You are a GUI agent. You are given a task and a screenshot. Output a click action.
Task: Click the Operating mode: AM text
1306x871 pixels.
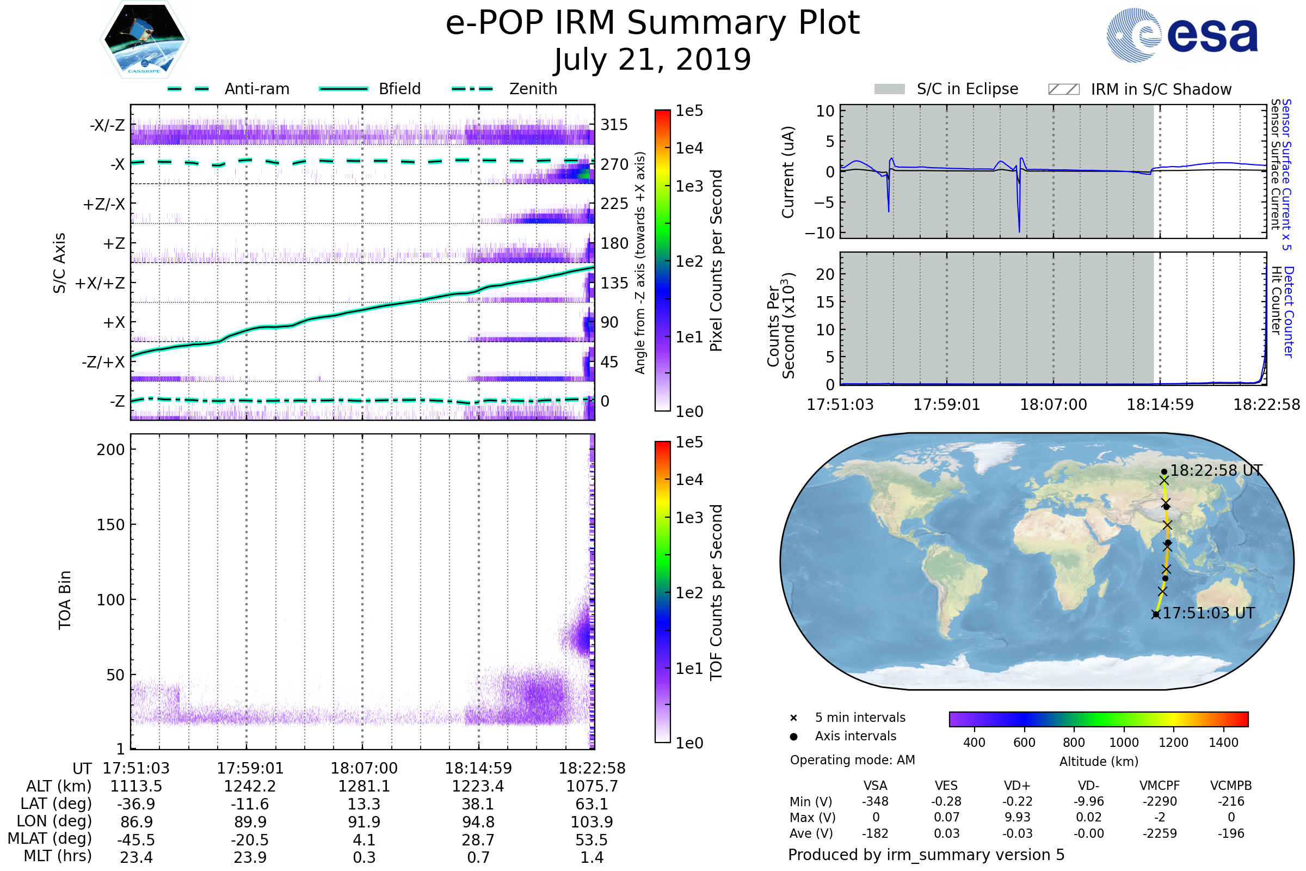pos(852,760)
